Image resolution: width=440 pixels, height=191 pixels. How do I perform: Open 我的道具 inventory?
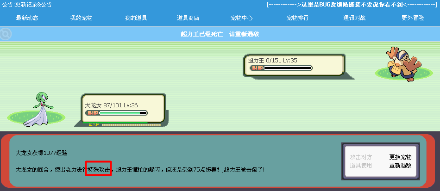(x=136, y=18)
